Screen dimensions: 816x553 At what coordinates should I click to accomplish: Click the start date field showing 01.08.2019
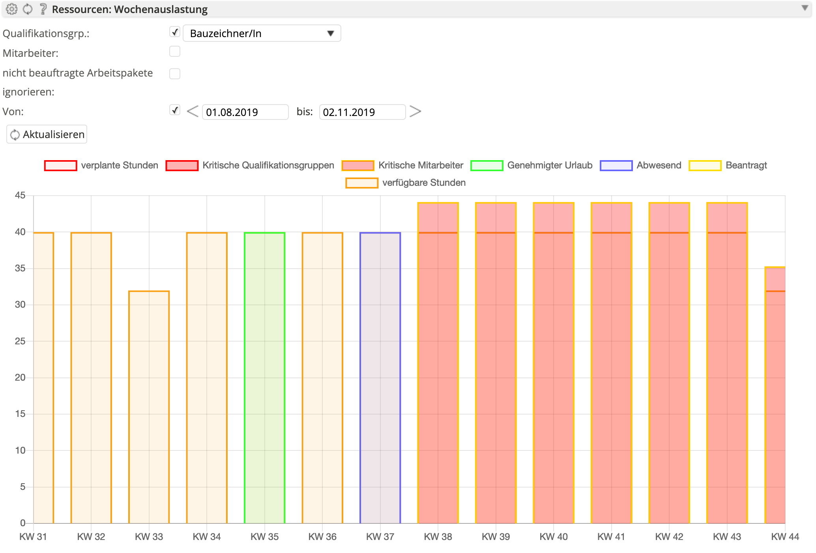click(245, 112)
